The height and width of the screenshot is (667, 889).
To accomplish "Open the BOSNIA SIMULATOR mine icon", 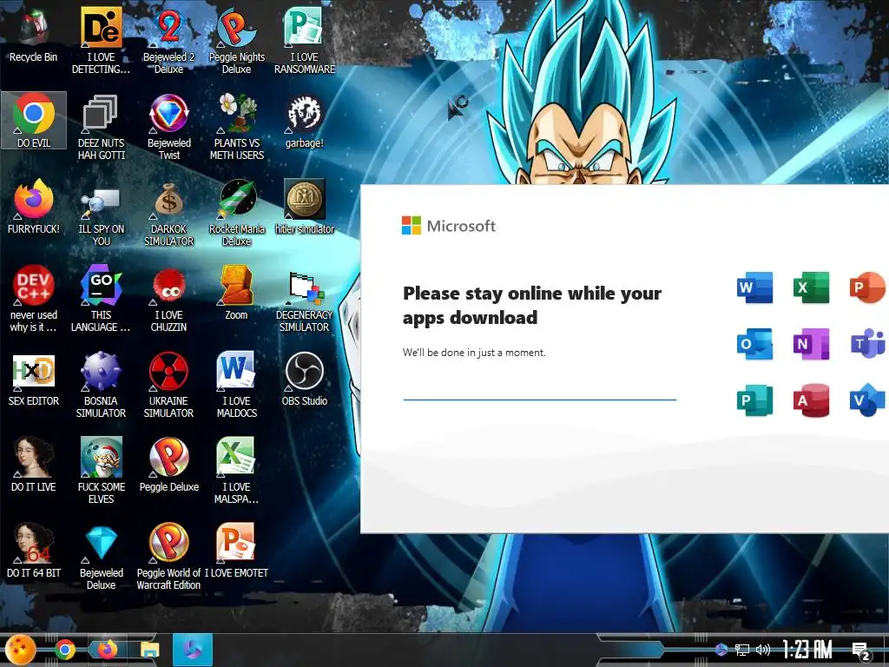I will [101, 385].
